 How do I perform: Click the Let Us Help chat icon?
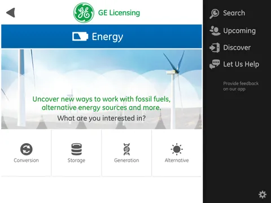pos(215,64)
